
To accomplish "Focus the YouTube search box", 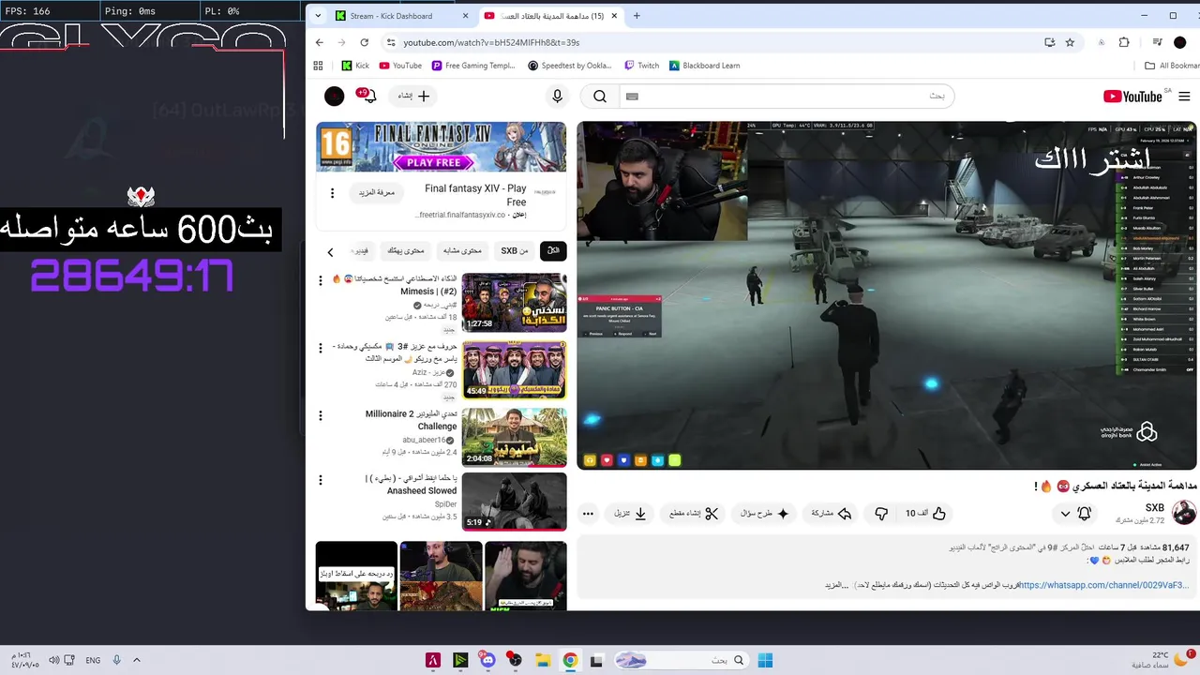I will pos(787,97).
